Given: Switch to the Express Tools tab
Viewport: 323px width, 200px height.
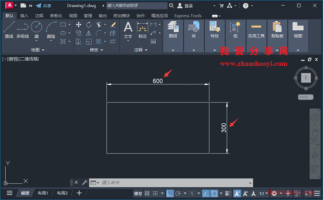Looking at the screenshot, I should pos(188,16).
